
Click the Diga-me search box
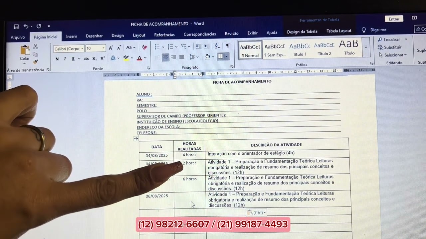(378, 30)
